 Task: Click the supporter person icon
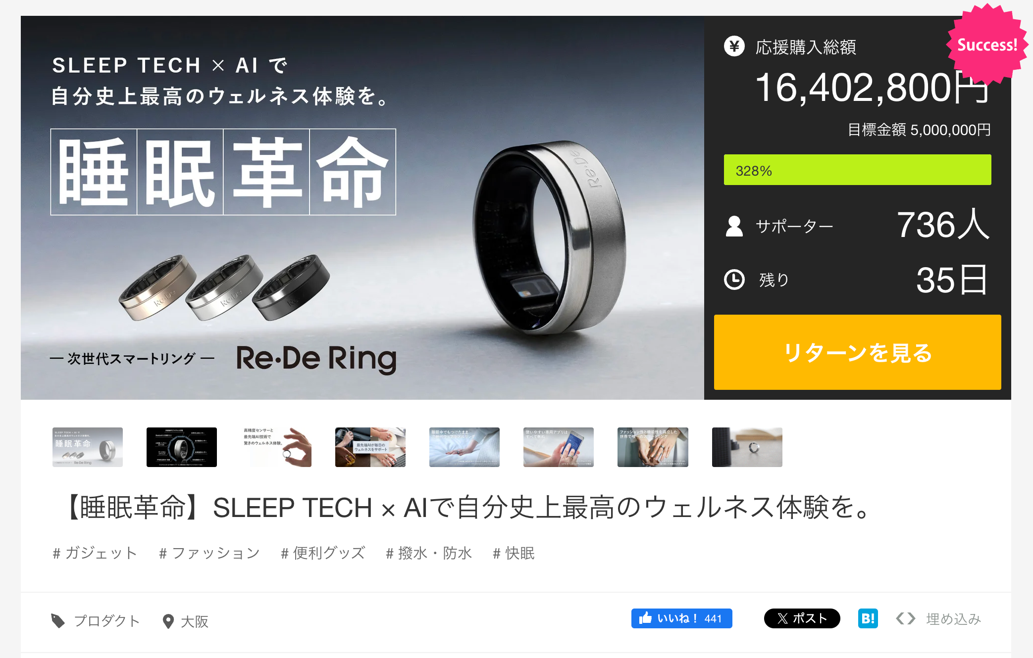[734, 226]
